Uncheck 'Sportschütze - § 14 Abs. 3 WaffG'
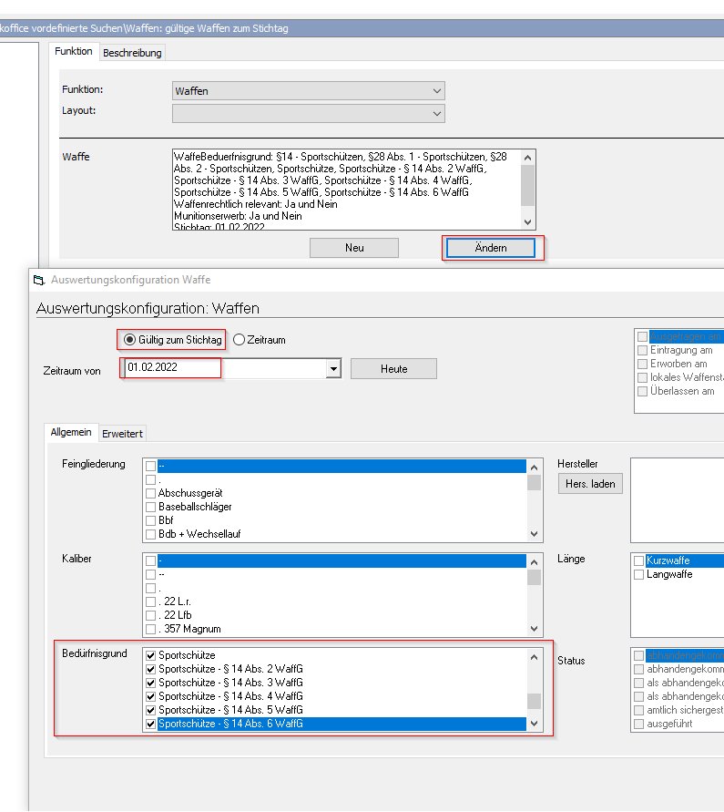 point(150,683)
